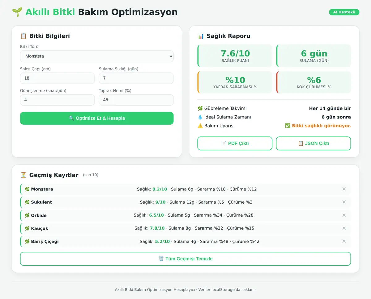Click the leaf icon in Orkide row
371x299 pixels.
pos(27,215)
